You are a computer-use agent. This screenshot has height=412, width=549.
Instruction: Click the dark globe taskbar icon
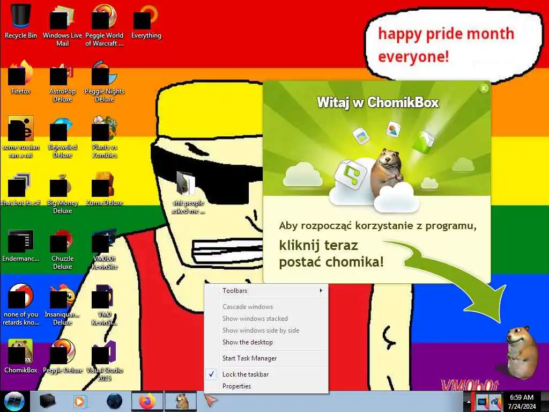[x=114, y=401]
